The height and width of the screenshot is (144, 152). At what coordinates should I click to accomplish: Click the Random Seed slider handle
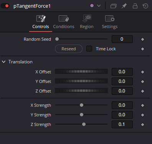pos(57,39)
